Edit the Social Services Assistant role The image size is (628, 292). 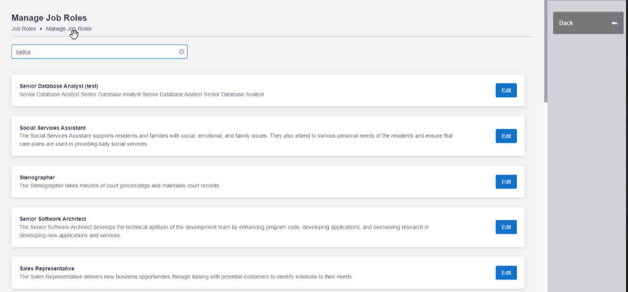506,136
